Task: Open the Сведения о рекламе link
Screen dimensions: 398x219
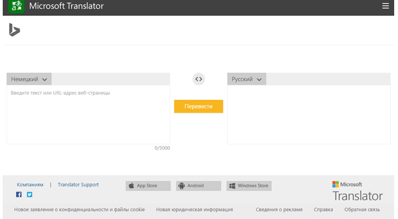Action: [279, 210]
